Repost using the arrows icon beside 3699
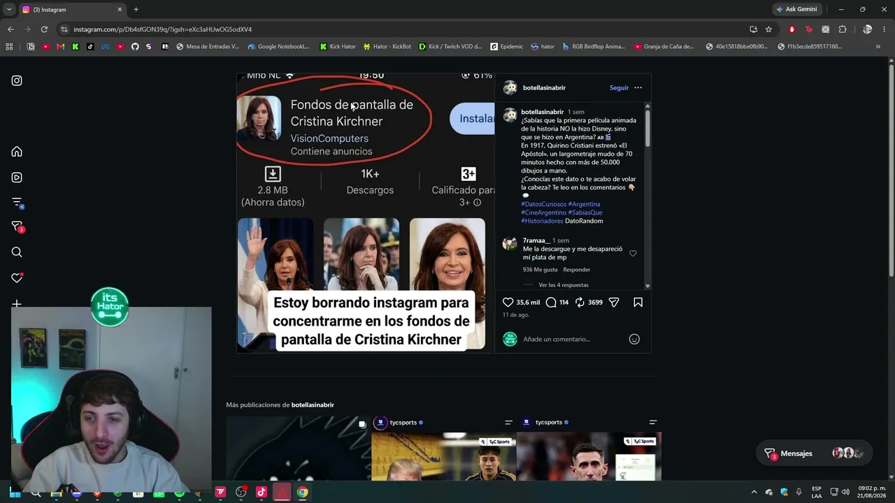This screenshot has height=503, width=895. click(580, 302)
